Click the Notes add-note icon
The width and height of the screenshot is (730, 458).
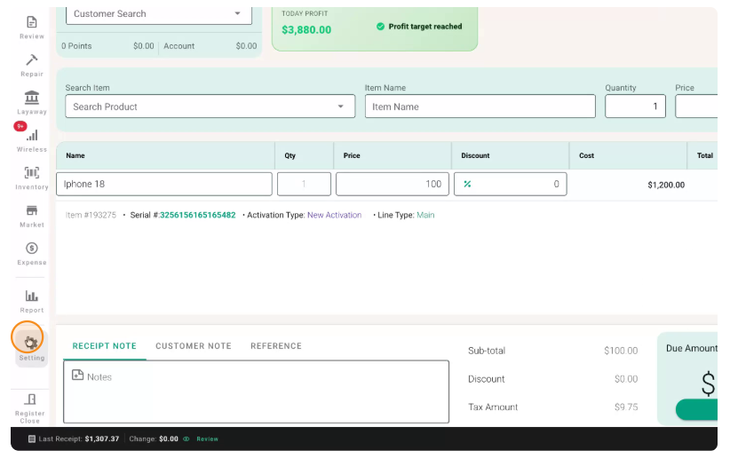[x=78, y=375]
